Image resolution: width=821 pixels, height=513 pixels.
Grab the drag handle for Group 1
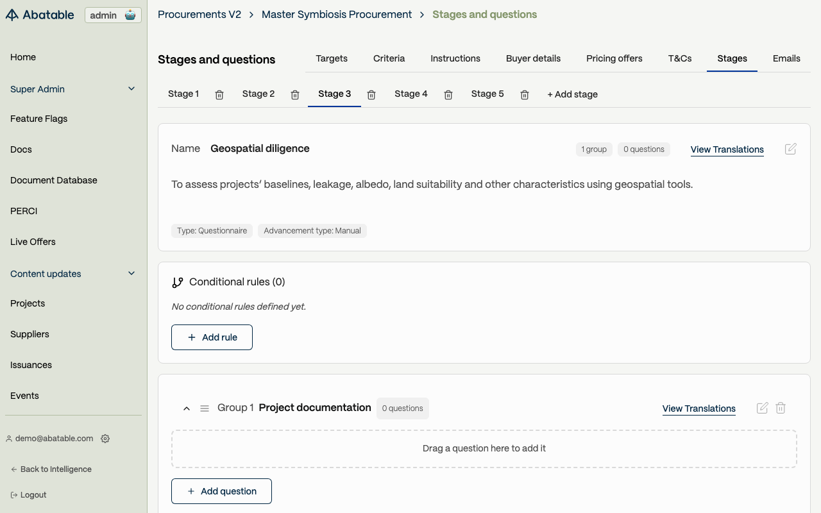205,408
